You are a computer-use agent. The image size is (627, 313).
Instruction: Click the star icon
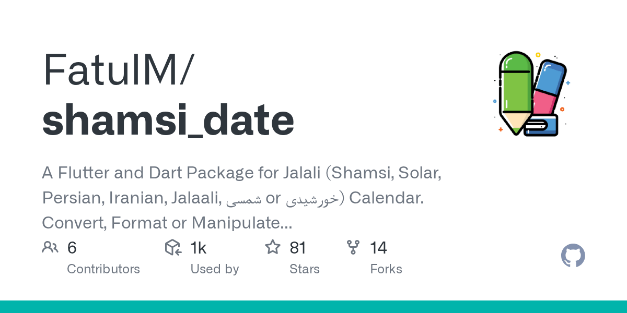[x=273, y=247]
